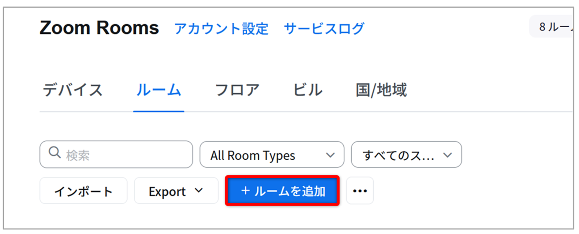Focus the 検索 search field
The height and width of the screenshot is (234, 579).
116,154
